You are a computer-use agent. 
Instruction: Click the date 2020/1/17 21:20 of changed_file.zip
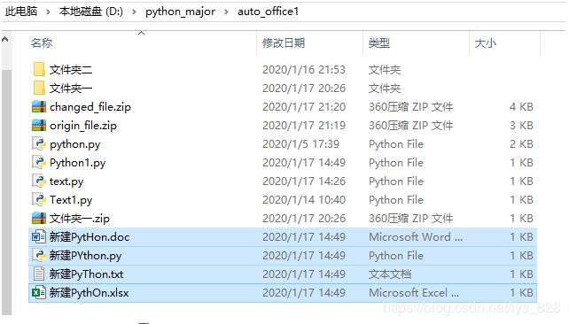[304, 106]
